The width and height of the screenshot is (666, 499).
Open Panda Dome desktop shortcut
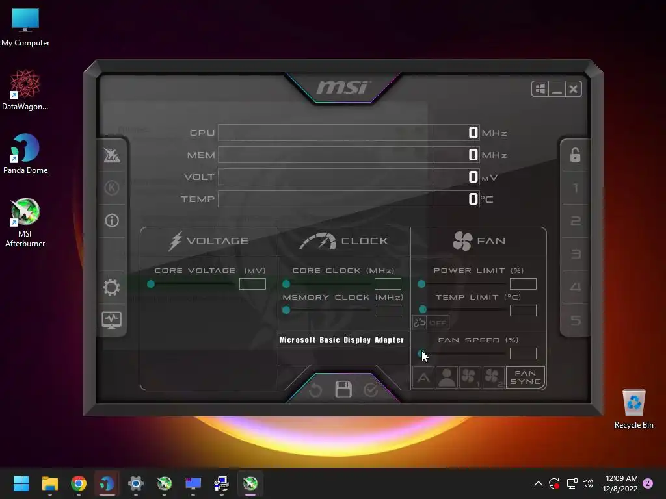click(x=25, y=153)
